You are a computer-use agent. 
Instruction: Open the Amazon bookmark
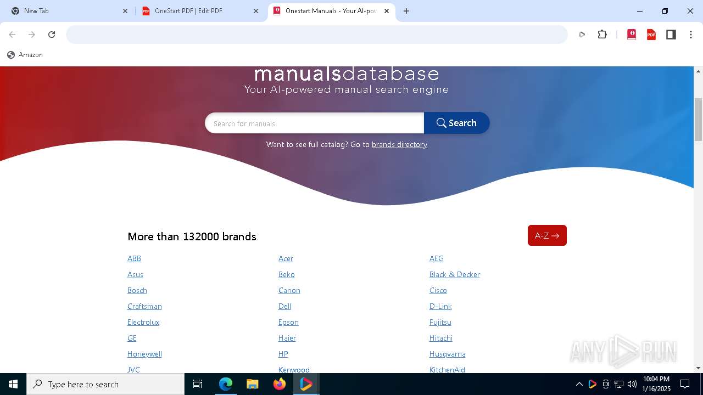tap(25, 55)
